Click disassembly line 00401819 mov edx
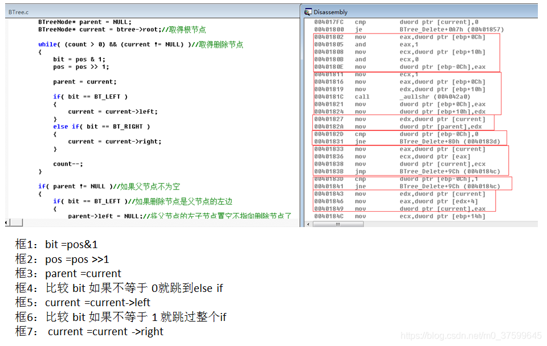Viewport: 547px width, 346px height. click(x=400, y=89)
